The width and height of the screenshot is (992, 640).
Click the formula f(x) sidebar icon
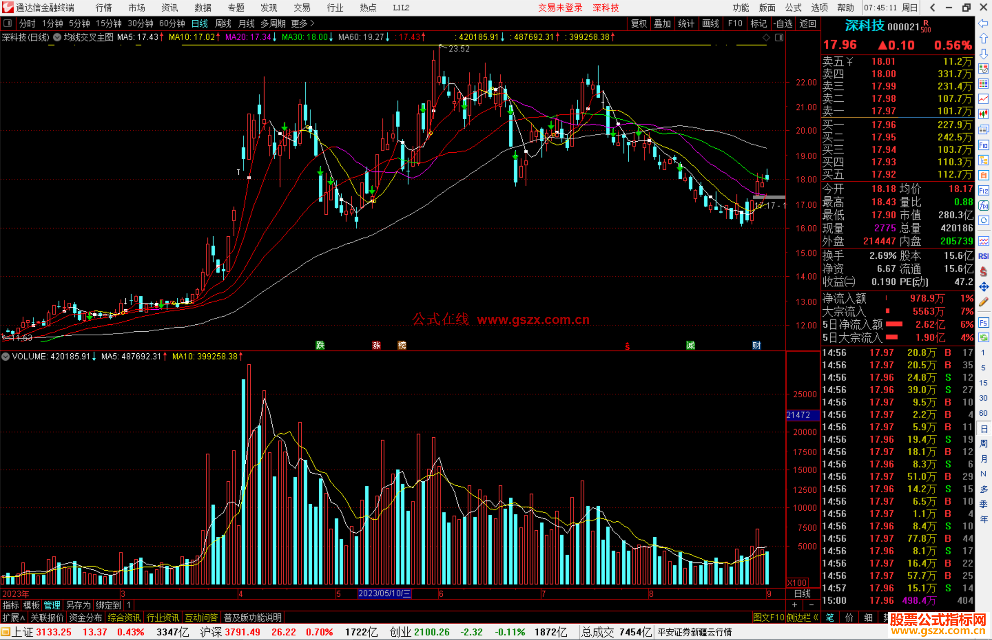tap(983, 206)
